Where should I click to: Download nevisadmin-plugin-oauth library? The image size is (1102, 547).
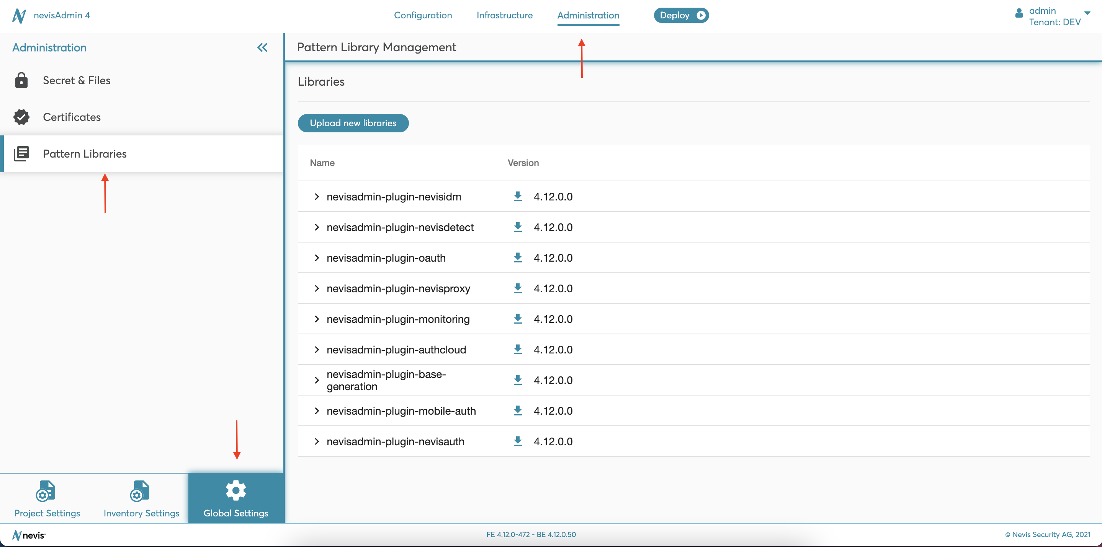(518, 258)
